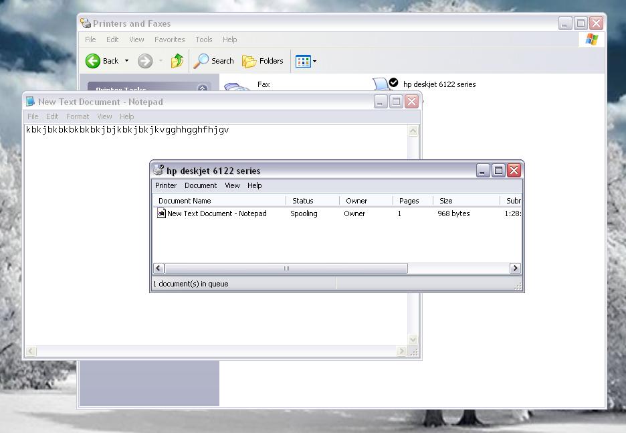626x433 pixels.
Task: Open the Back history dropdown arrow
Action: point(126,61)
